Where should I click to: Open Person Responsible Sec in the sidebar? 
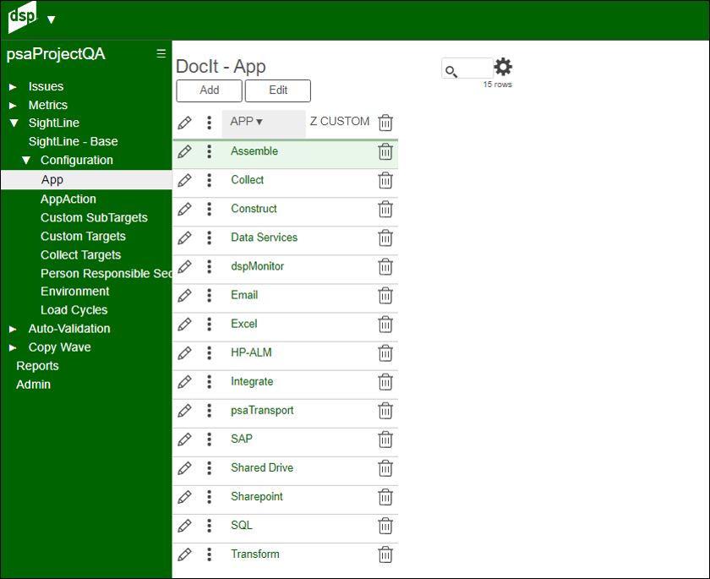(106, 273)
